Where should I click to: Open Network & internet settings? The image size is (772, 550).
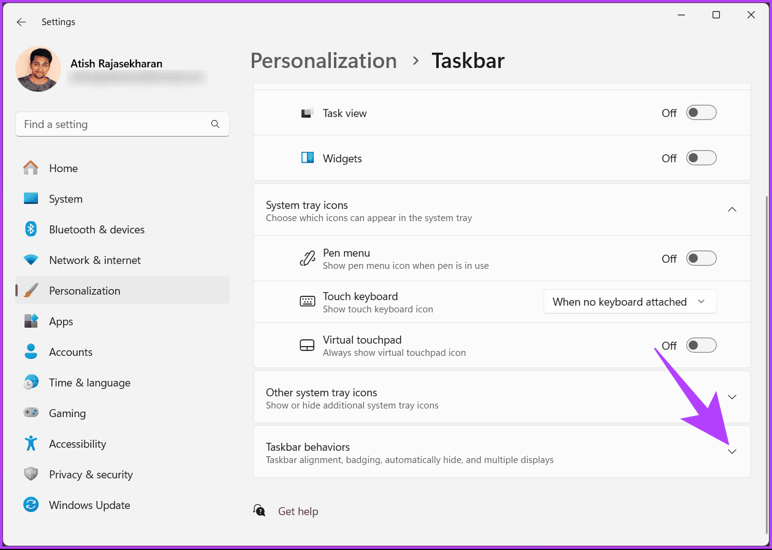point(123,260)
